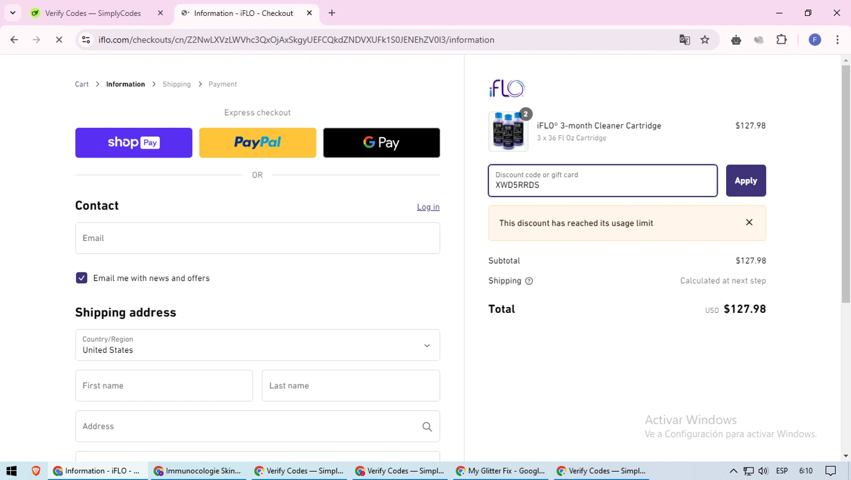Switch to Information - iFLO taskbar window

pos(97,471)
